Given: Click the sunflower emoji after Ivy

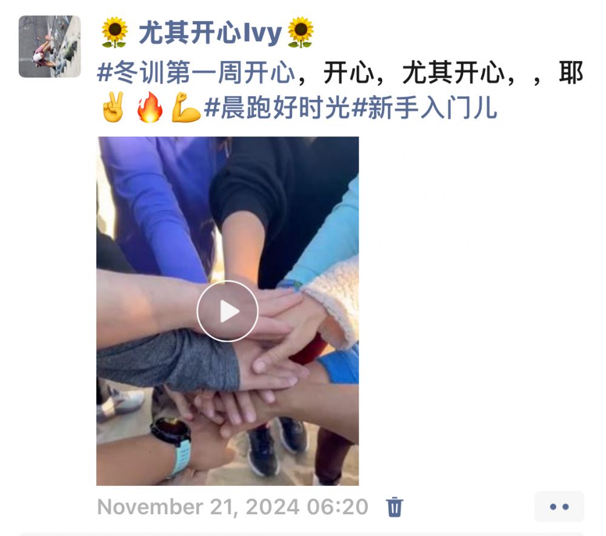Looking at the screenshot, I should [x=301, y=33].
